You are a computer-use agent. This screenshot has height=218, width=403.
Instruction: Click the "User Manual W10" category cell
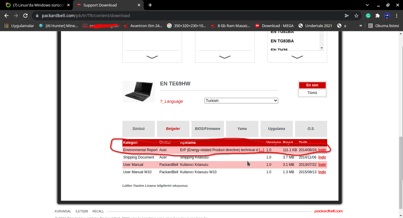(x=137, y=172)
